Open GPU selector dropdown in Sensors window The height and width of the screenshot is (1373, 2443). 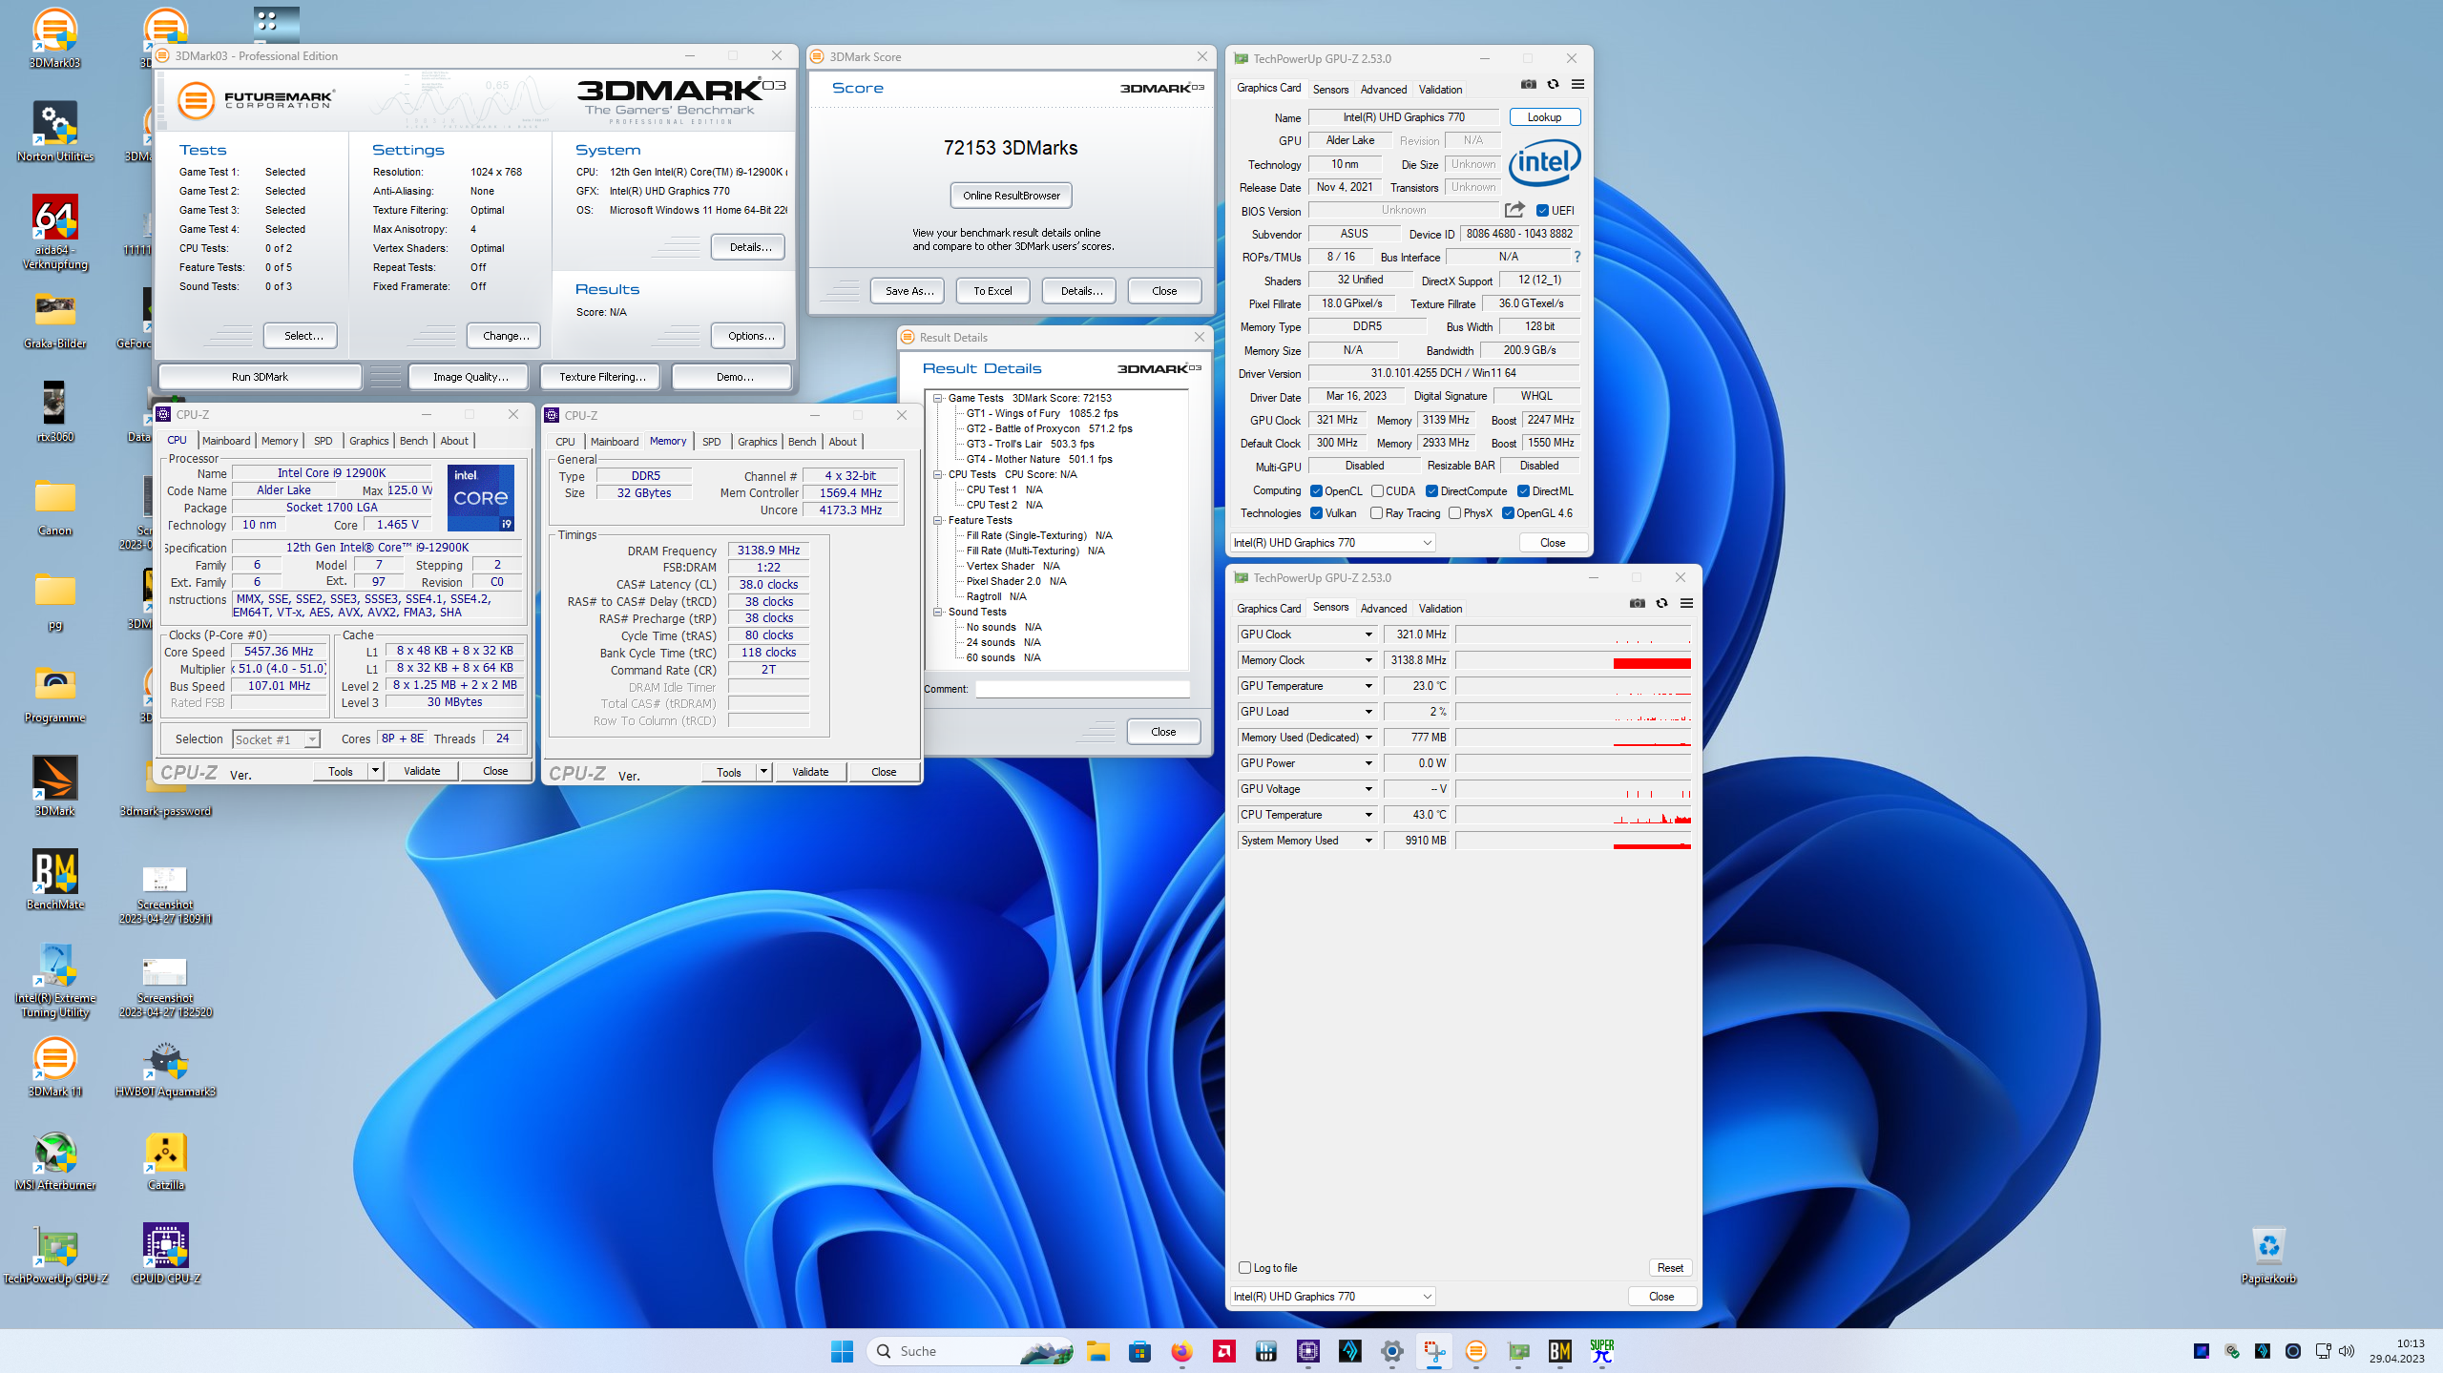[x=1332, y=1296]
